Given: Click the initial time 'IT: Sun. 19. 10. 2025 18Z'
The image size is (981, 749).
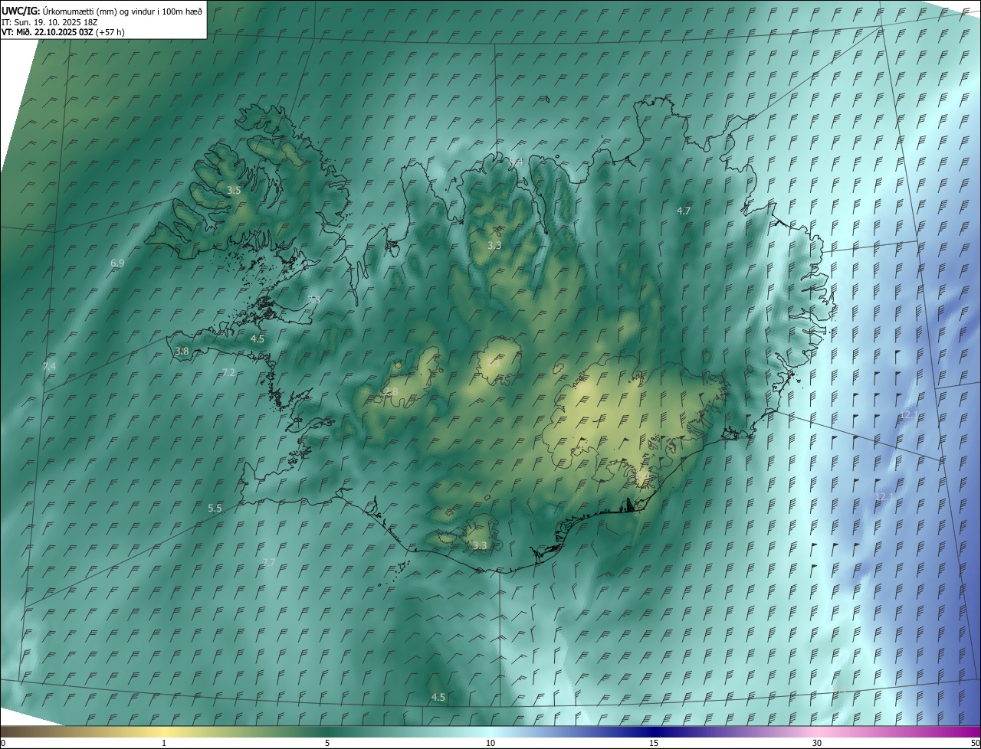Looking at the screenshot, I should (50, 21).
